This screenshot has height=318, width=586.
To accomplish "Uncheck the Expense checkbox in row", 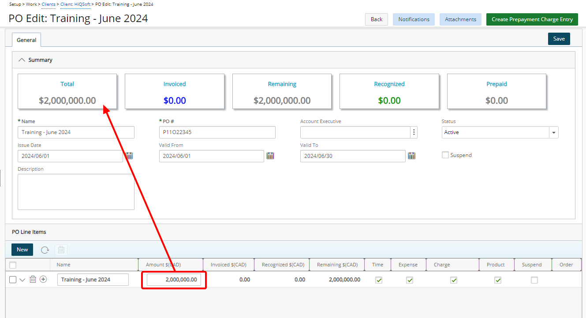I will (410, 280).
